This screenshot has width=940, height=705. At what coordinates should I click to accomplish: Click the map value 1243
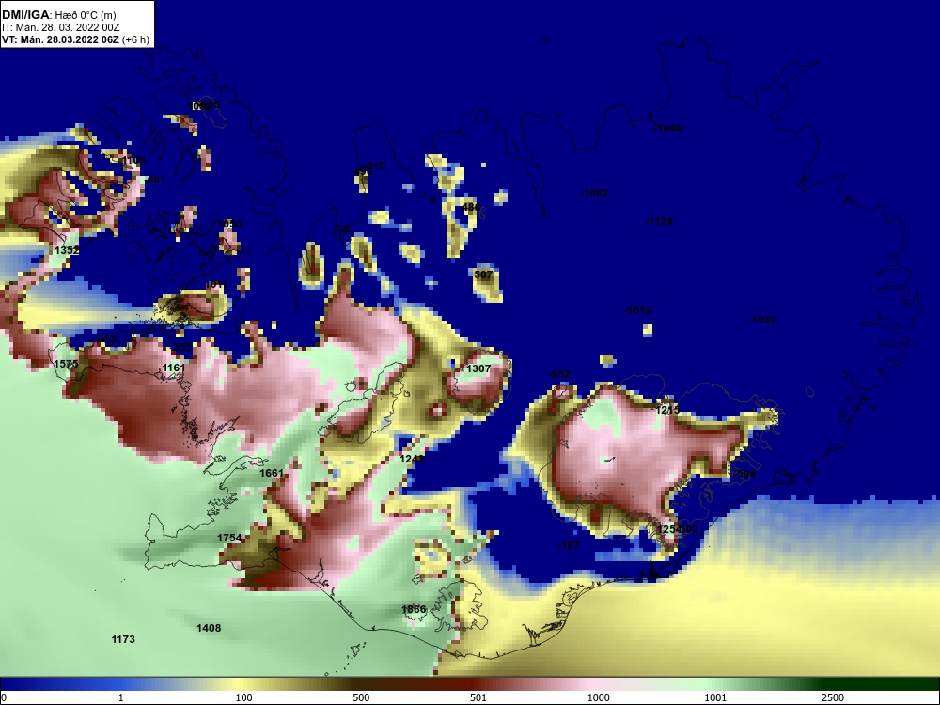412,459
